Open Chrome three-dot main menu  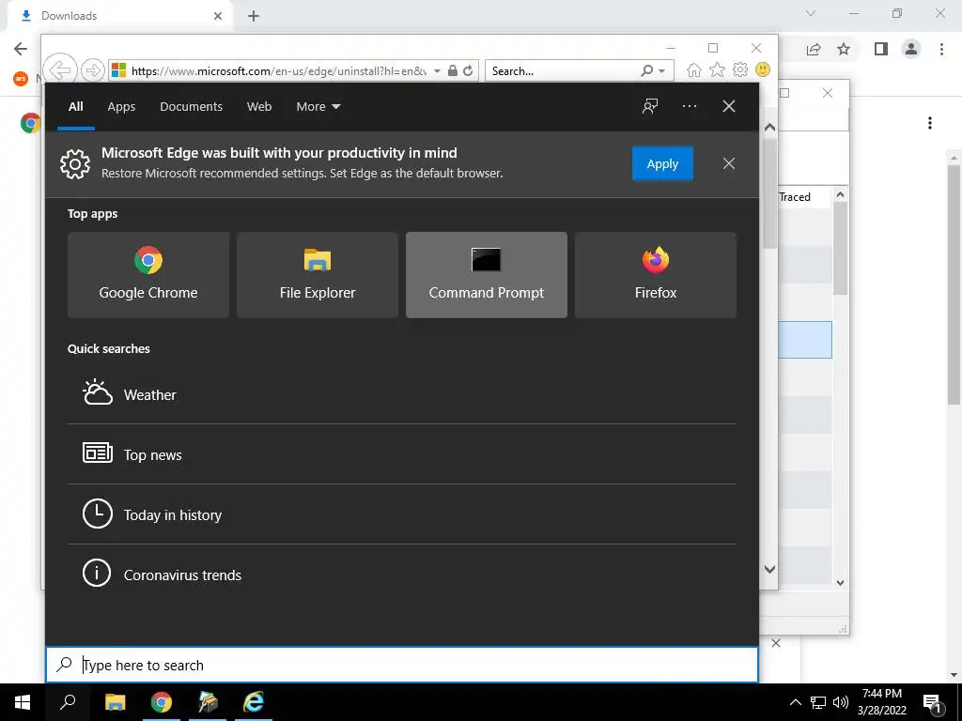coord(941,49)
